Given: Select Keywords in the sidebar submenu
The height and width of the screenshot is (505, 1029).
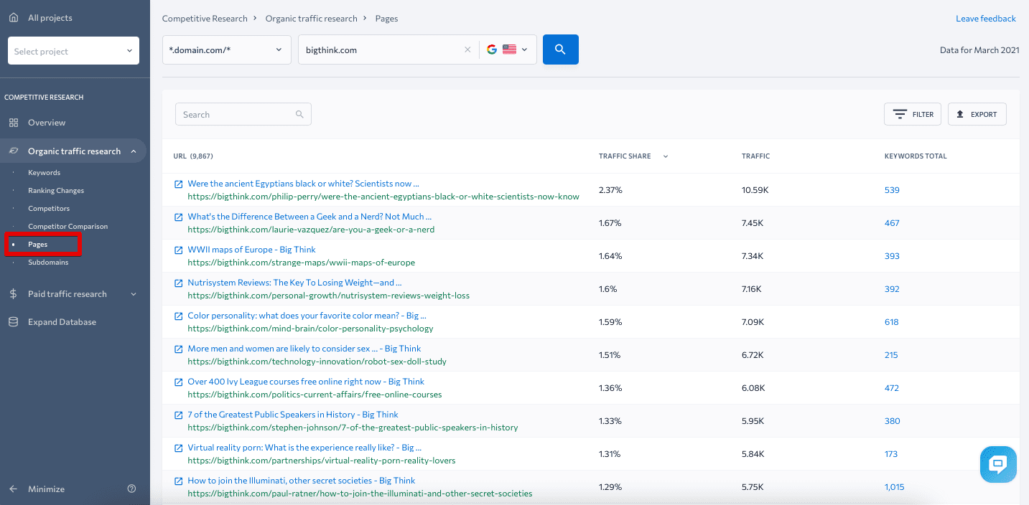Looking at the screenshot, I should pos(44,173).
